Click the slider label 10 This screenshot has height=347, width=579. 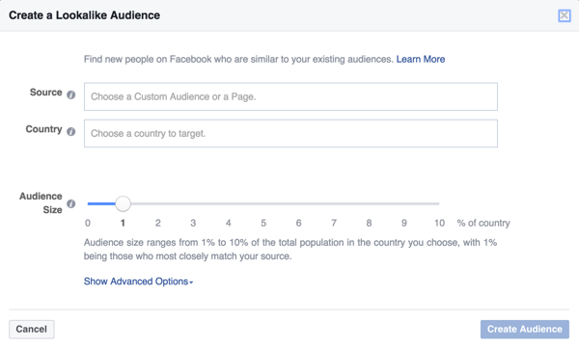439,223
